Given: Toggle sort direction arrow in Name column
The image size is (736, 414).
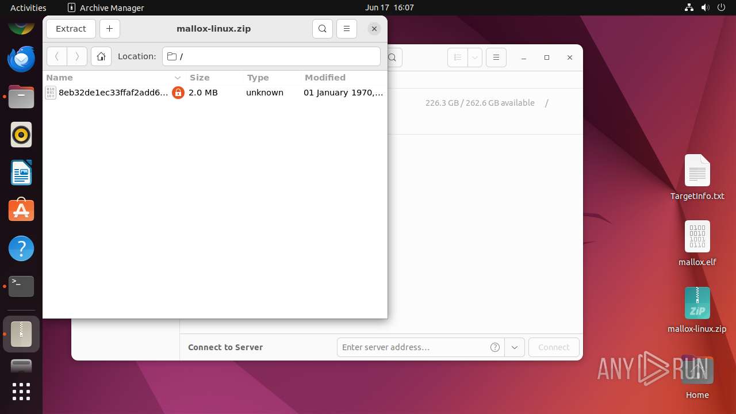Looking at the screenshot, I should click(178, 78).
